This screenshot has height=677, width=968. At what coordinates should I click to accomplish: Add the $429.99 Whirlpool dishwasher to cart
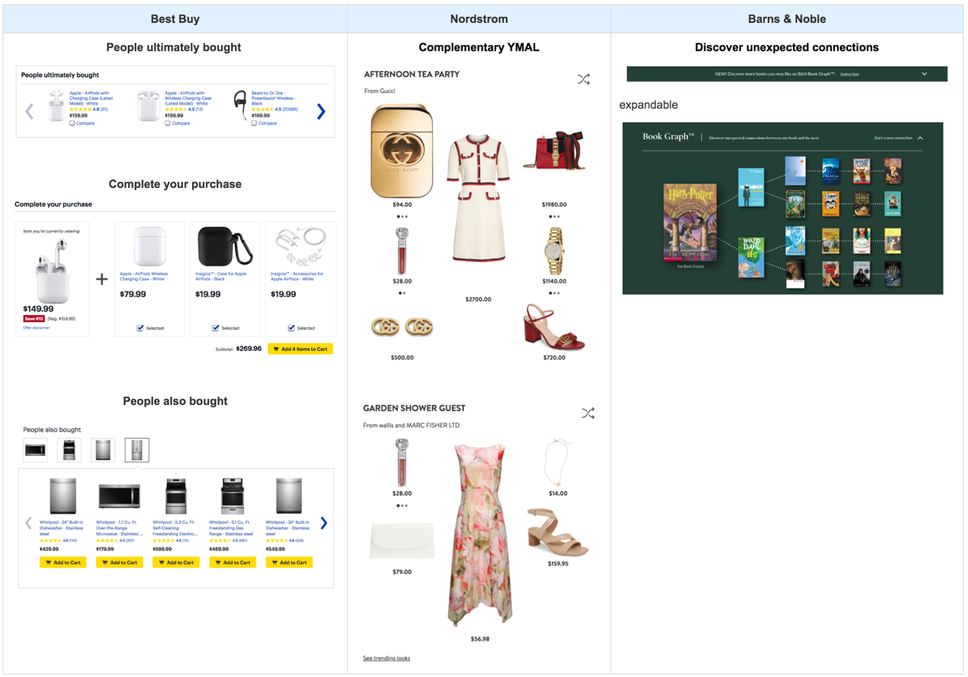(x=63, y=562)
